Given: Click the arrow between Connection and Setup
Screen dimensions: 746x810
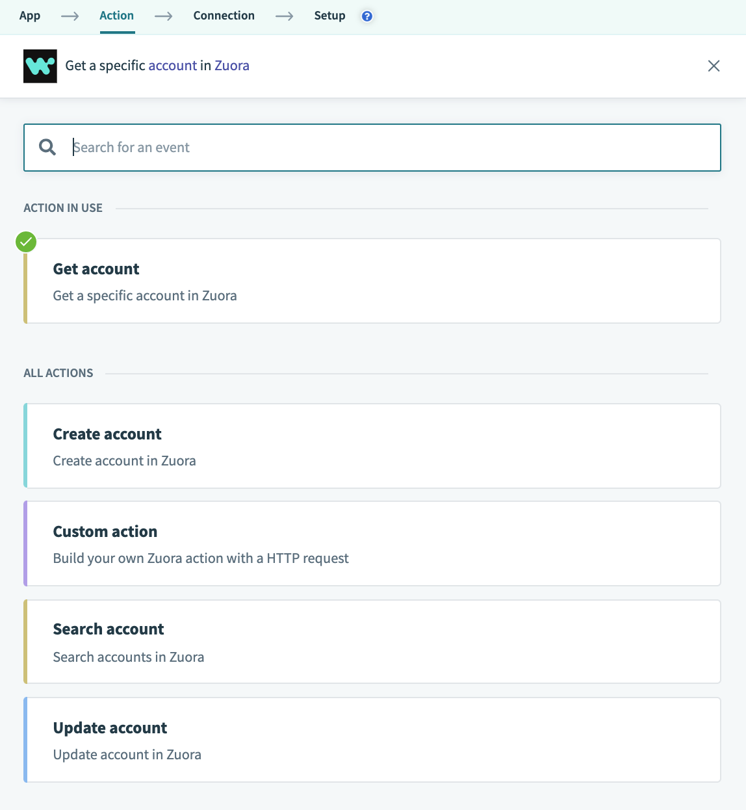Looking at the screenshot, I should click(284, 16).
